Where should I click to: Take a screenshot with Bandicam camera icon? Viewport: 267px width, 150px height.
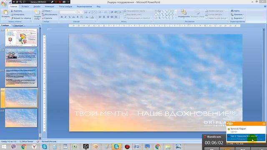coord(64,2)
